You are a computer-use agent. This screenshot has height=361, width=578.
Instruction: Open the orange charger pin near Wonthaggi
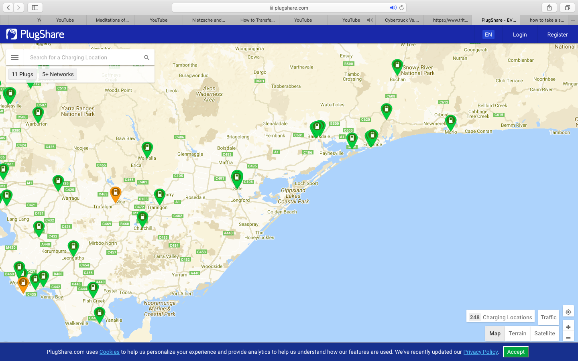23,284
